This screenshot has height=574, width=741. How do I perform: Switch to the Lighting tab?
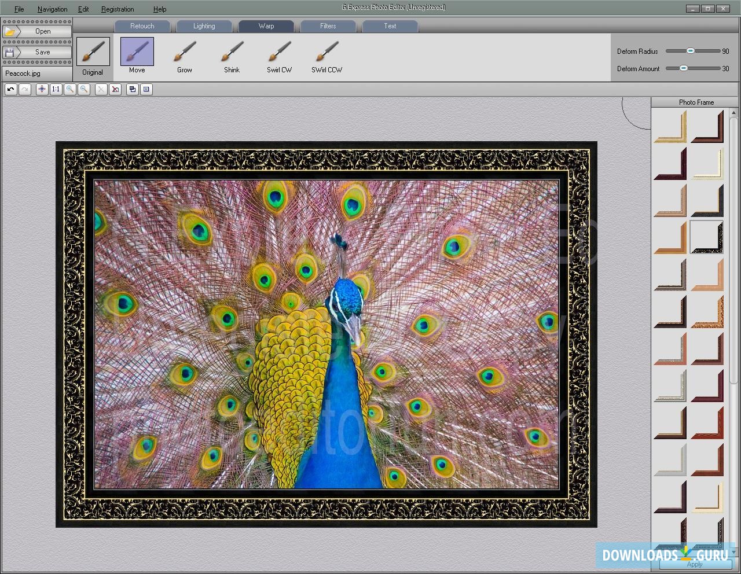[204, 26]
